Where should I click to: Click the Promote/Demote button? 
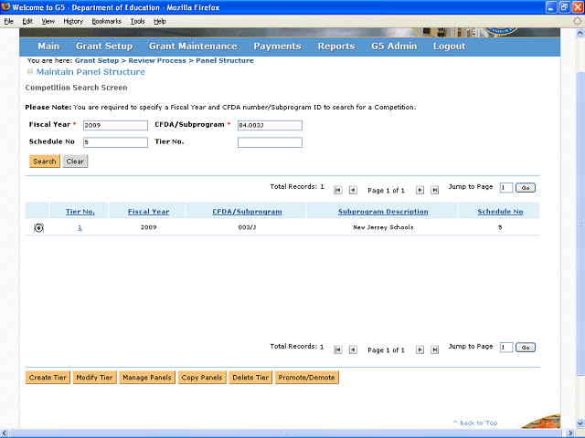pyautogui.click(x=307, y=377)
